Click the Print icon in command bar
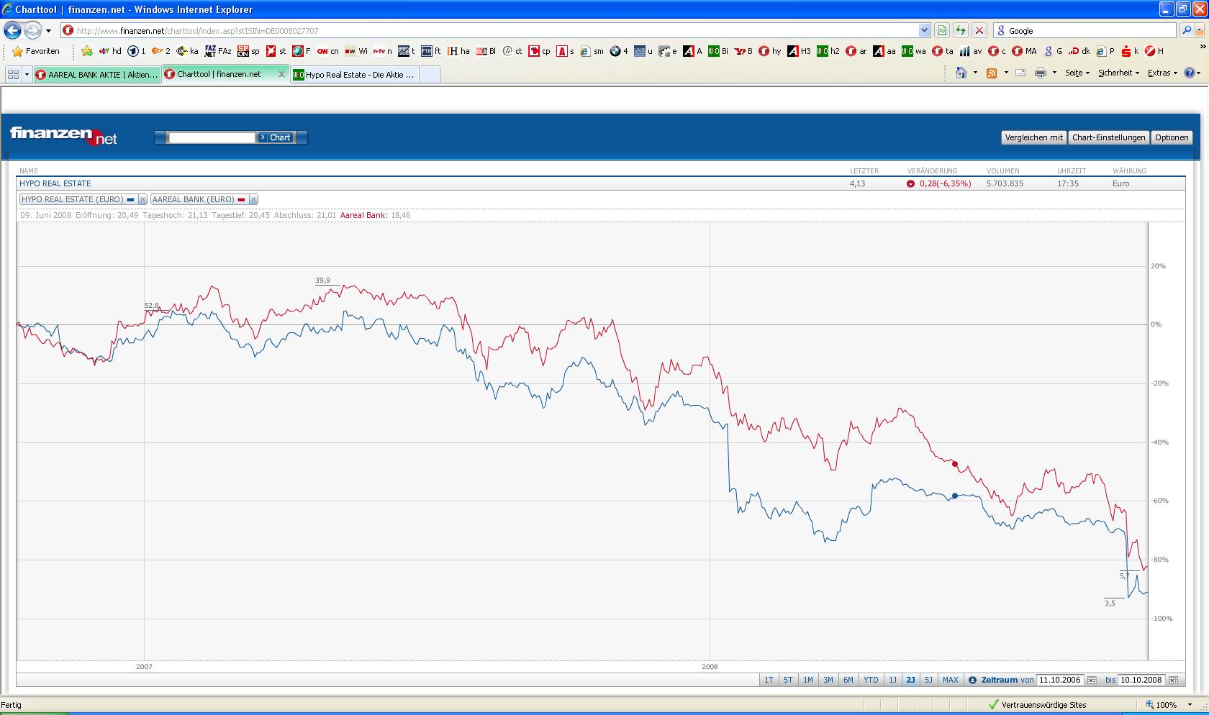 click(1040, 73)
